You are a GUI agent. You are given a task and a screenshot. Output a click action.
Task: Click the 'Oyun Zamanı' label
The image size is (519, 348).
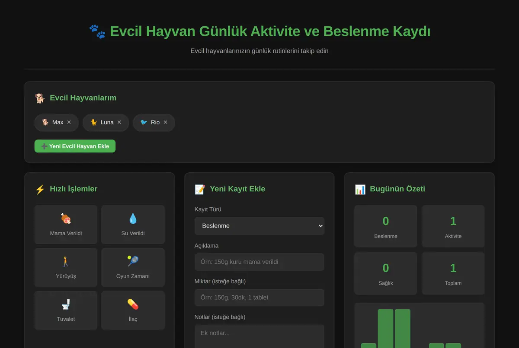pyautogui.click(x=133, y=276)
